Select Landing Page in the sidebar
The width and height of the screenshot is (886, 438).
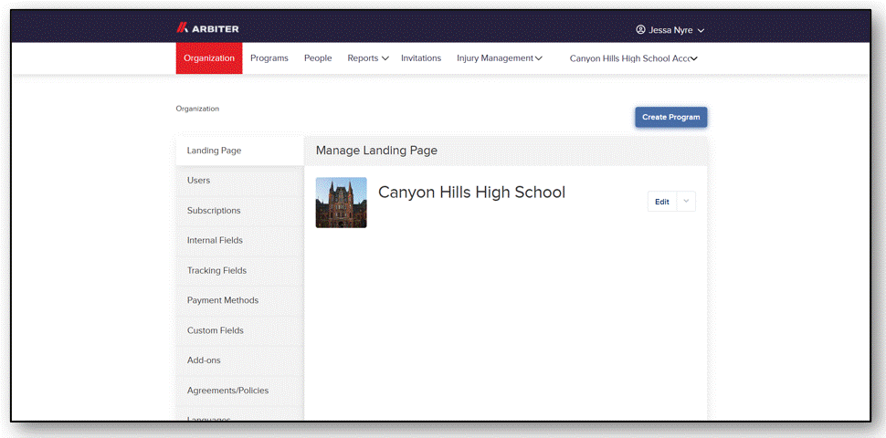click(239, 151)
